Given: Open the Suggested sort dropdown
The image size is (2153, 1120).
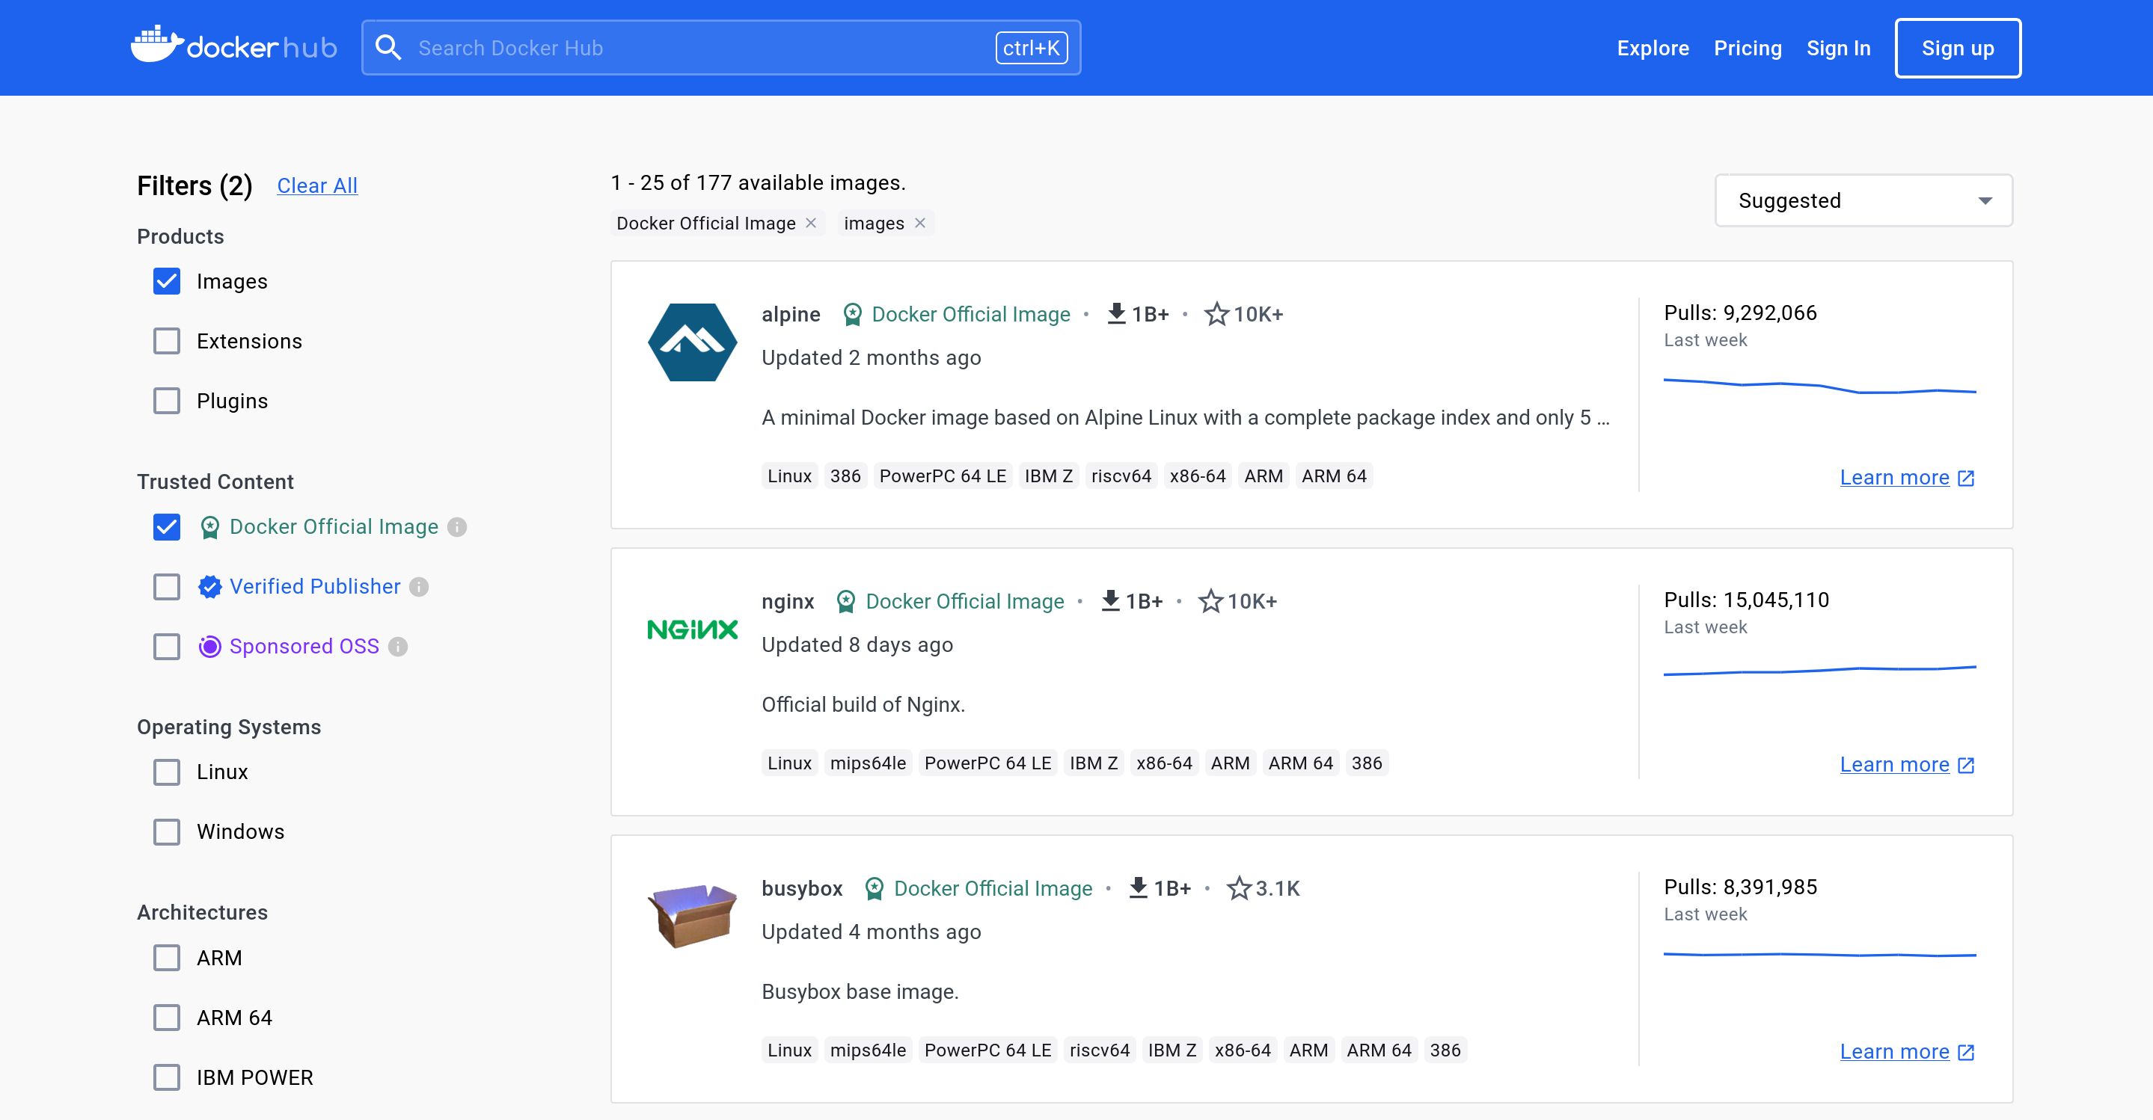Looking at the screenshot, I should point(1863,200).
